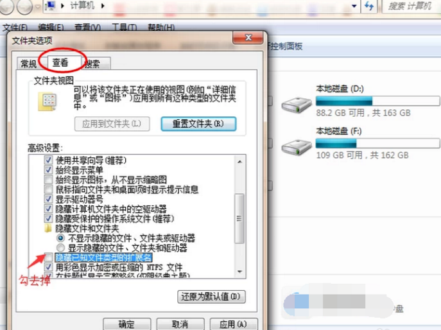441x330 pixels.
Task: Click the folder view icon in dialog
Action: [x=47, y=101]
